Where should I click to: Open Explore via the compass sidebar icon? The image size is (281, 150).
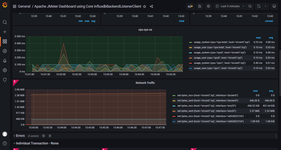click(4, 51)
